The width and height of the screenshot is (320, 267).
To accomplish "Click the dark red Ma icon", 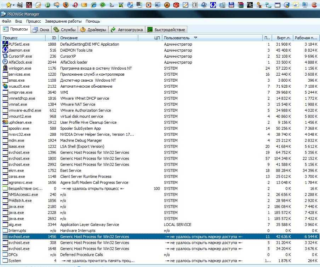I will (29, 5).
